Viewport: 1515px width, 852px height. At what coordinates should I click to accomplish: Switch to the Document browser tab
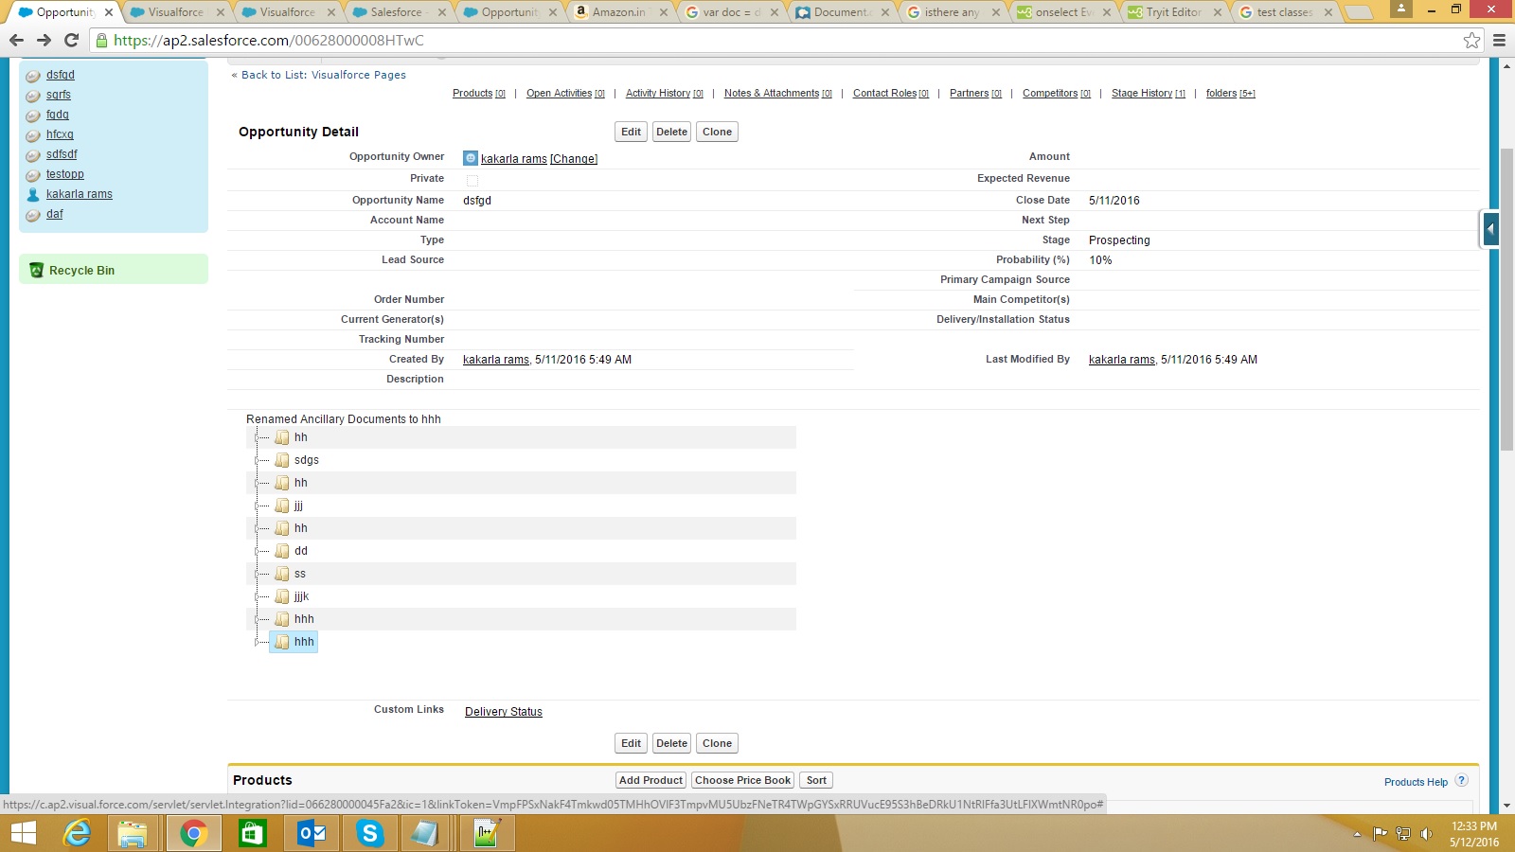[840, 12]
